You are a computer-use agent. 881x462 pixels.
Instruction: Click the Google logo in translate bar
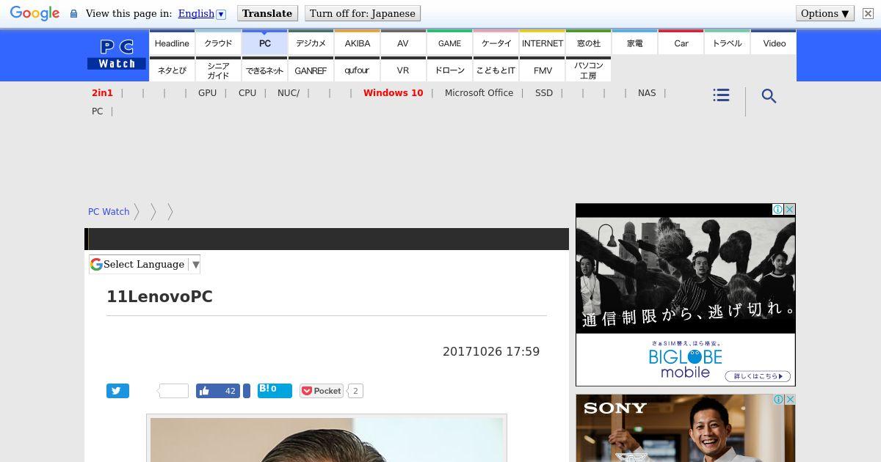pos(35,13)
